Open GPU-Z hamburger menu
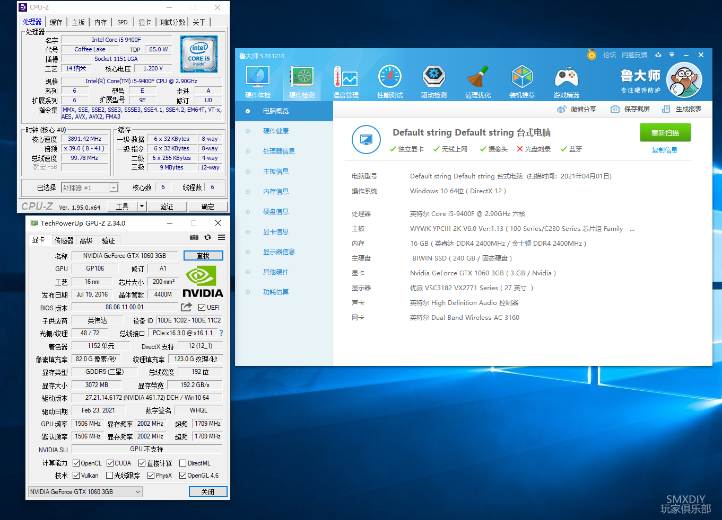 (x=222, y=237)
